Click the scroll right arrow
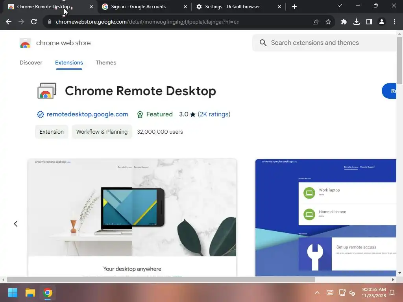Image resolution: width=403 pixels, height=302 pixels. point(393,280)
